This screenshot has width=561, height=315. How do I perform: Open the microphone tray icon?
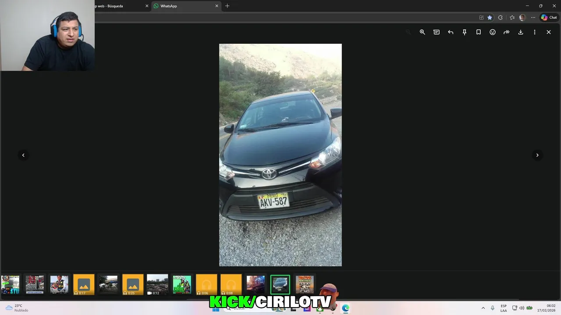(493, 308)
